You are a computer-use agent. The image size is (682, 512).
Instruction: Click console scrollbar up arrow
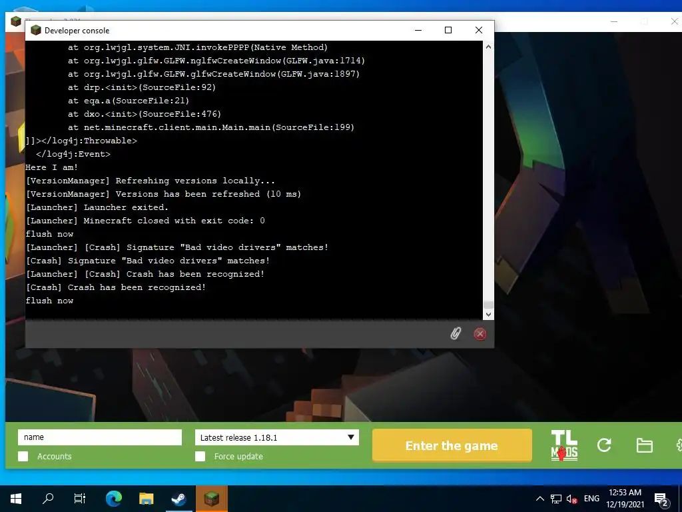(x=488, y=47)
